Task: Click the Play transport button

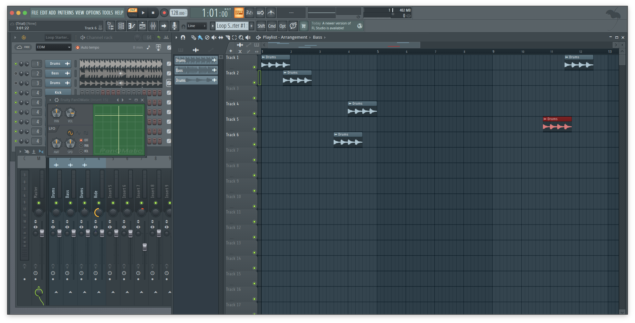Action: 143,13
